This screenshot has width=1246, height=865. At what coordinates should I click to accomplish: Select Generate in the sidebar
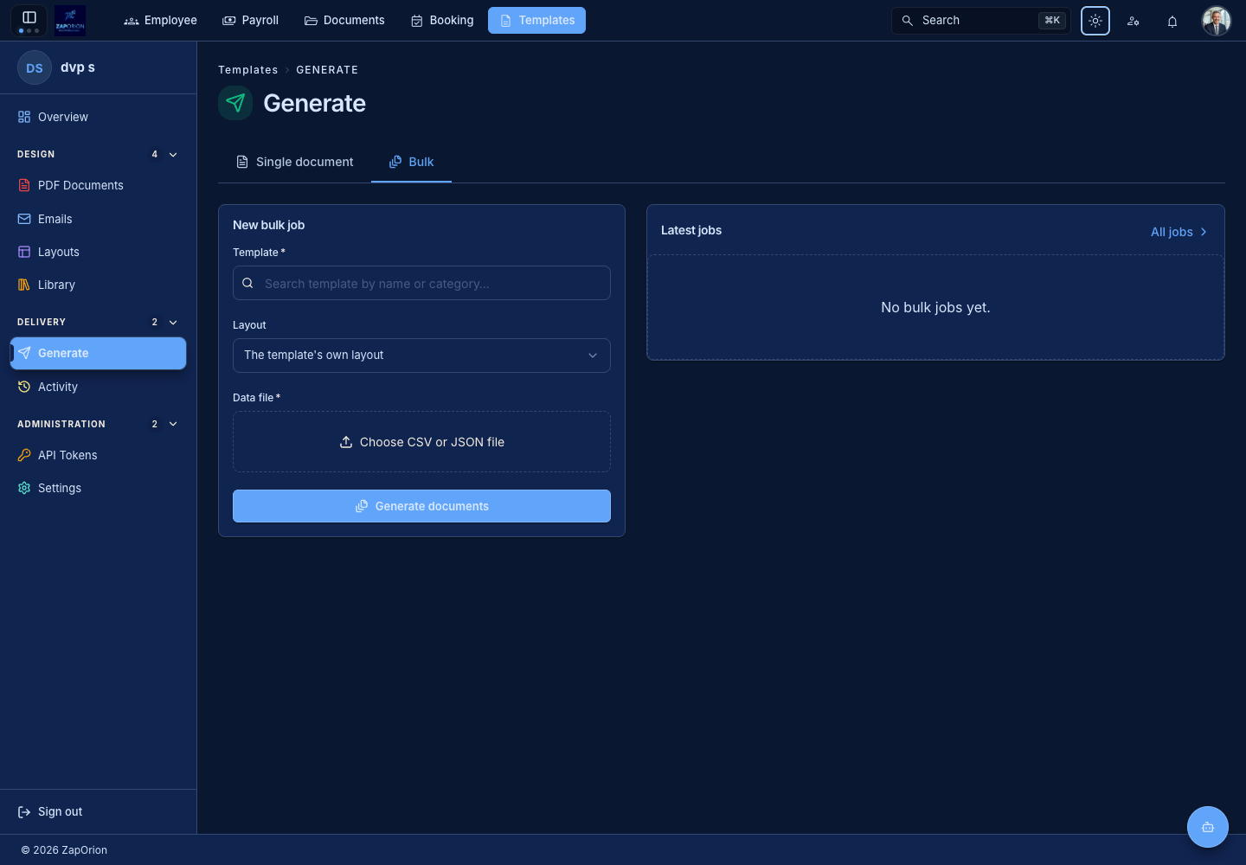(98, 353)
